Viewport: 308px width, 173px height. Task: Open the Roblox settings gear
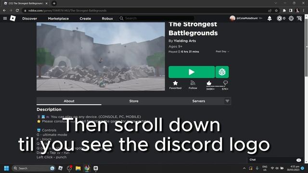(291, 18)
